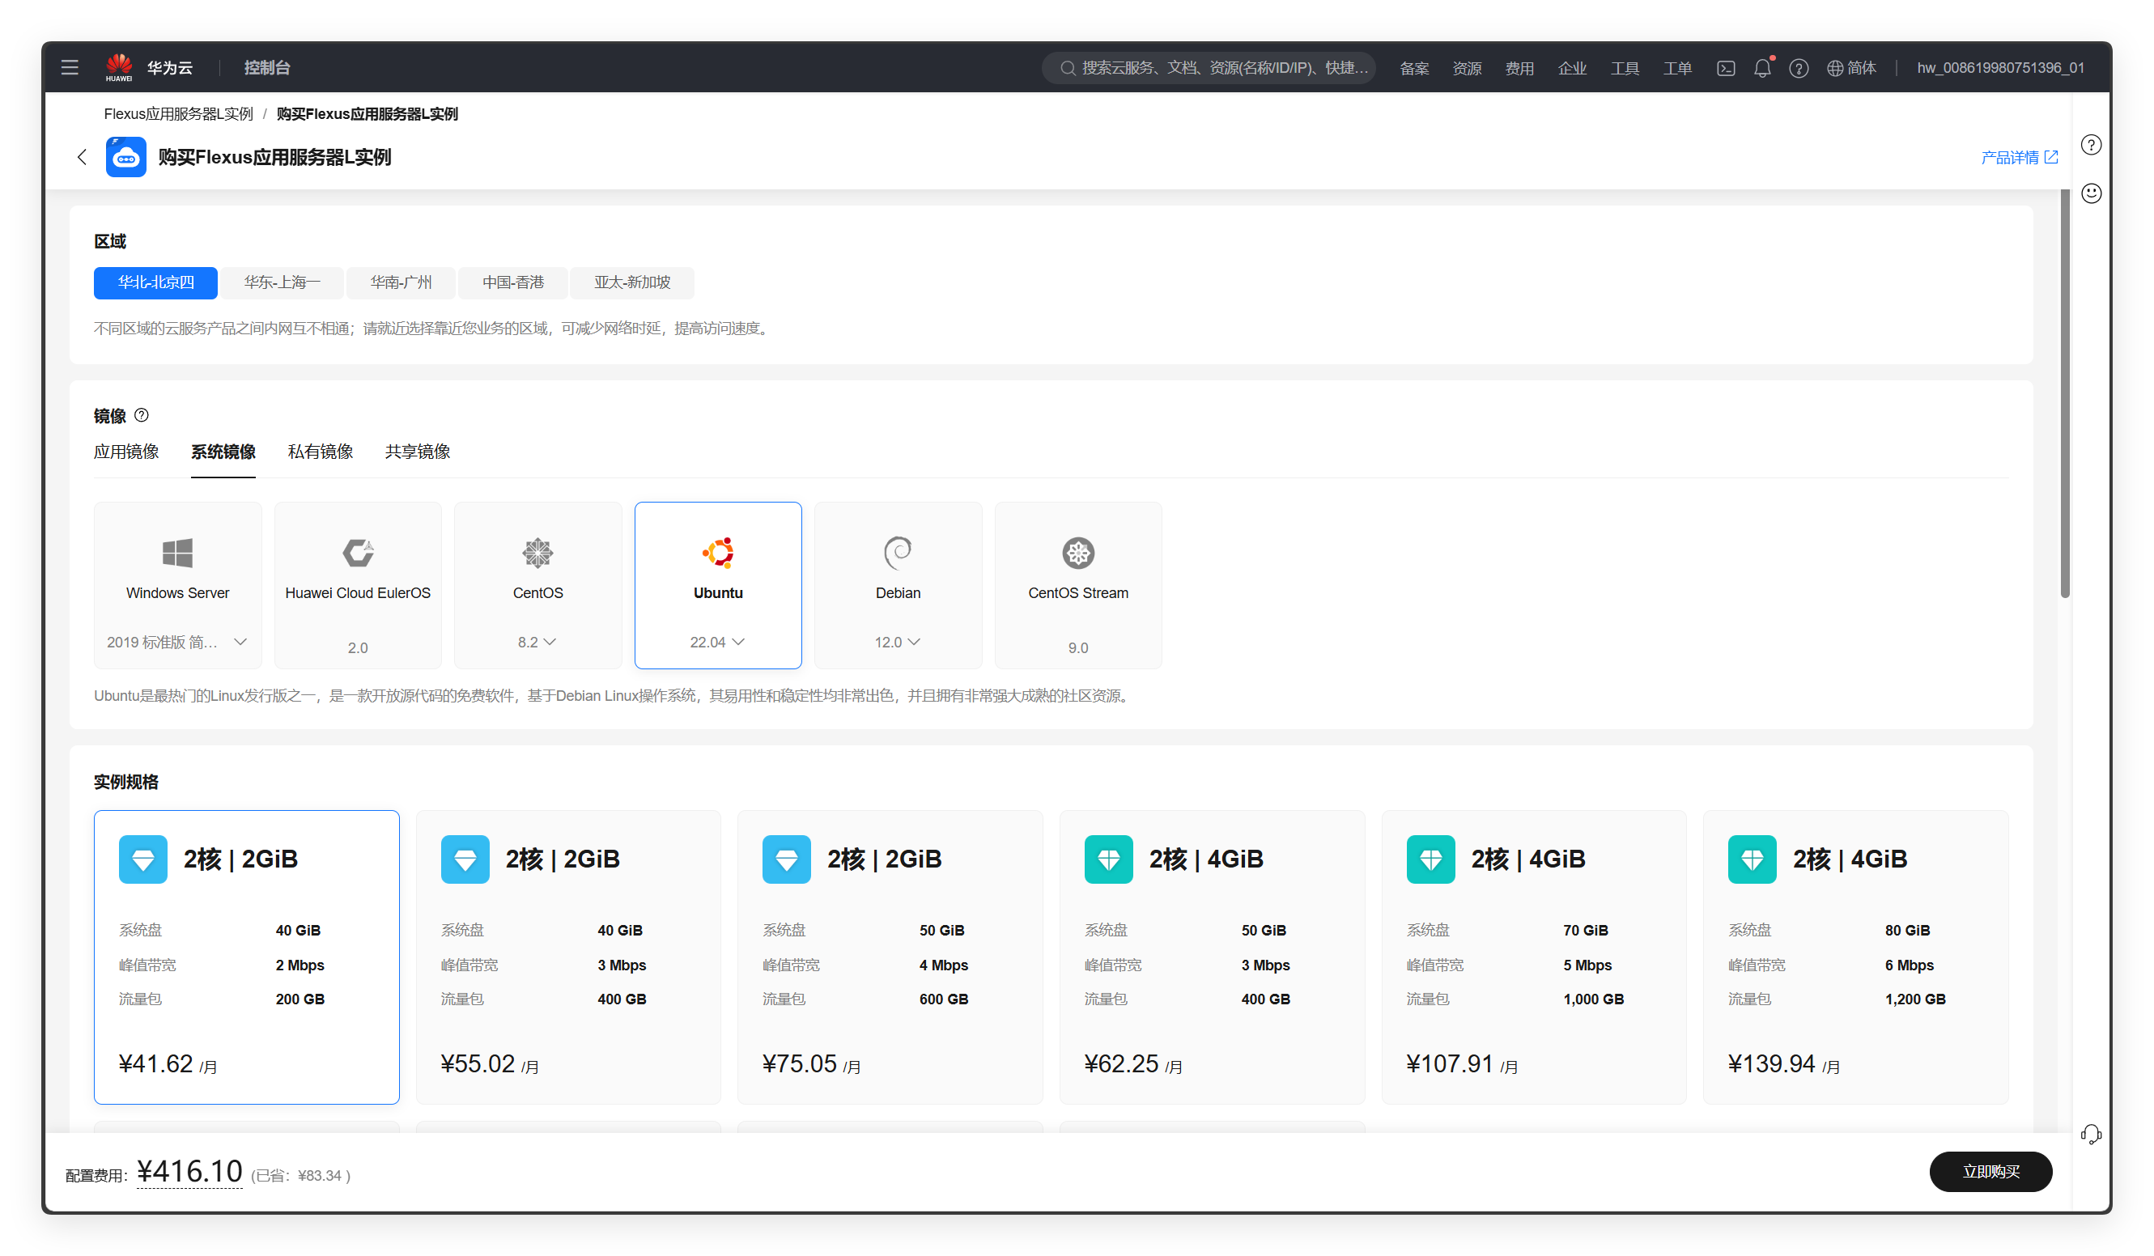This screenshot has height=1256, width=2154.
Task: Choose the 华南-广州 region
Action: coord(401,282)
